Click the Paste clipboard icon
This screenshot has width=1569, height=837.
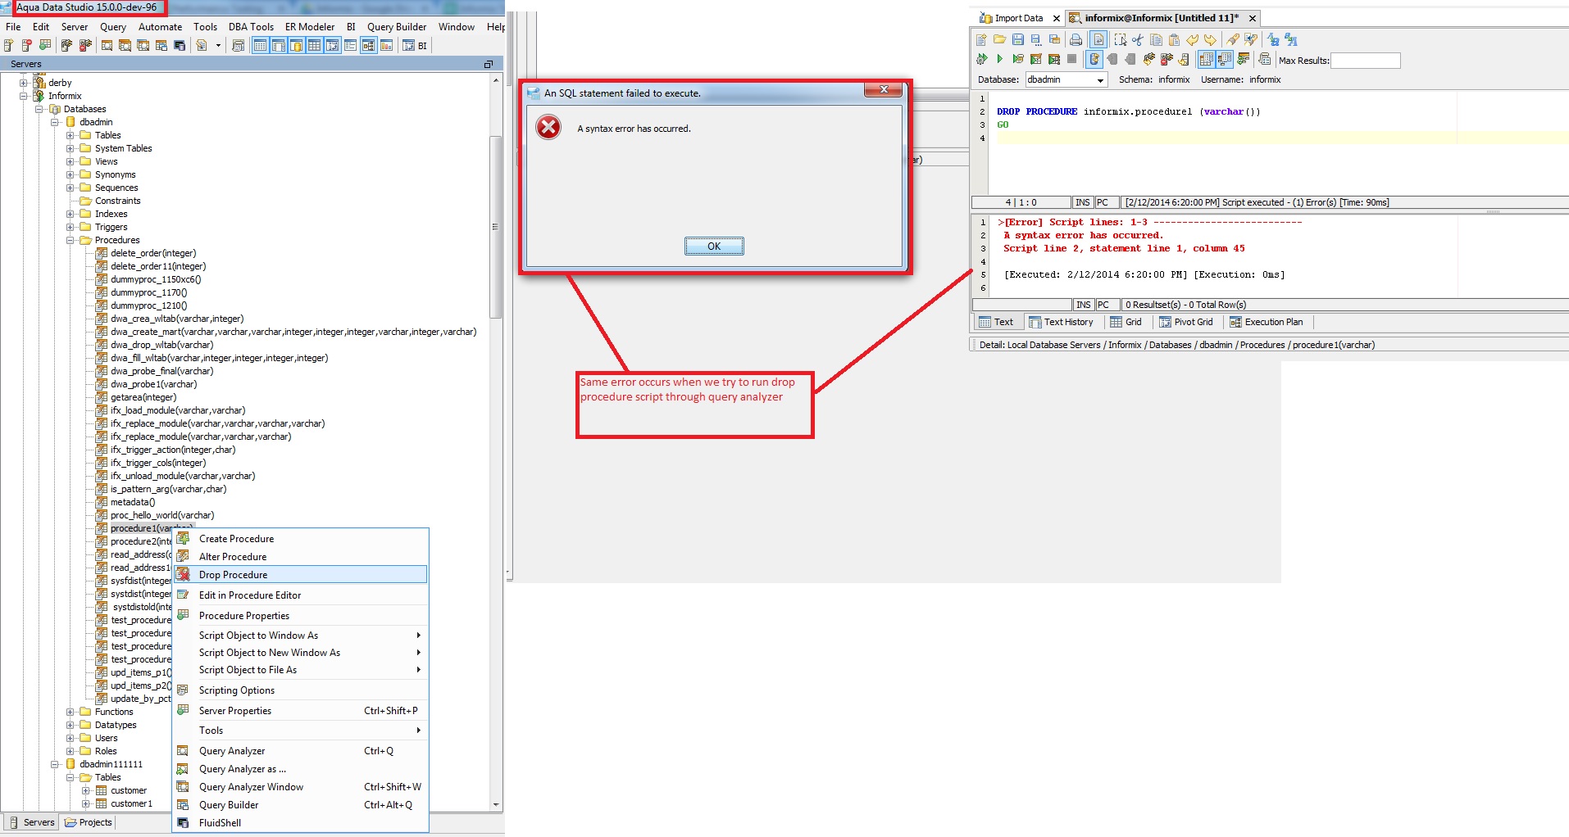tap(1174, 39)
